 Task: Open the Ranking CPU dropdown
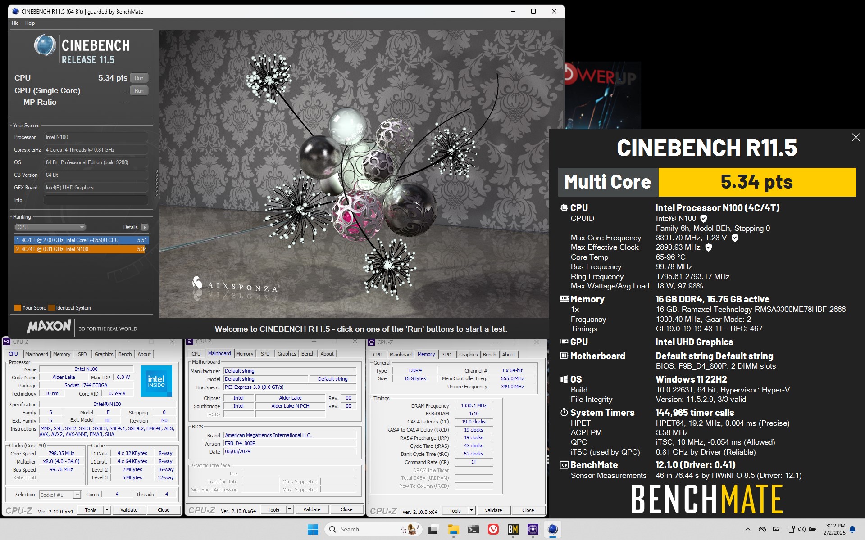pyautogui.click(x=50, y=227)
